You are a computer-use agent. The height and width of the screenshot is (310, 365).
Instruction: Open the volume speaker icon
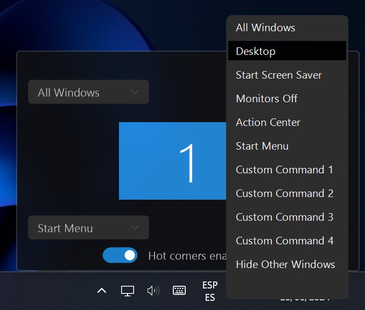click(x=153, y=291)
